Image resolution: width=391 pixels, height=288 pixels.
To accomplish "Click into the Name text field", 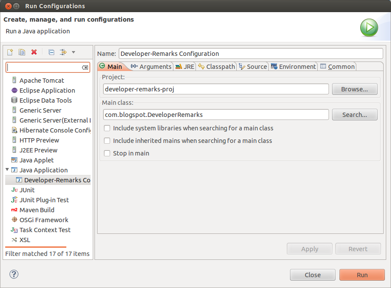I will point(250,54).
